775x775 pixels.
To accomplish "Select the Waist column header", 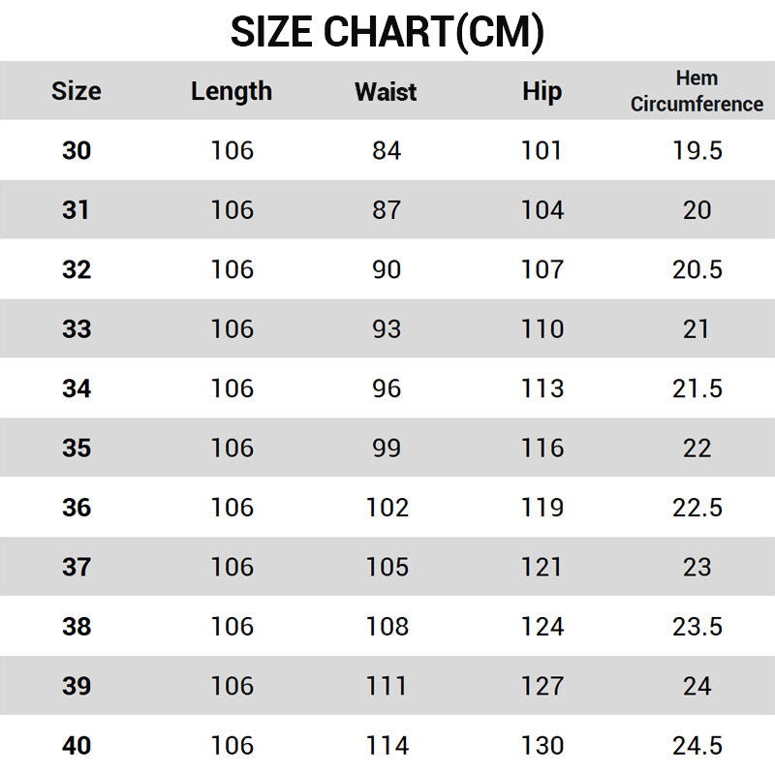I will click(386, 92).
